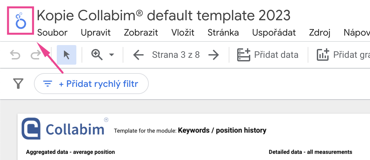Open the Soubor menu

point(53,33)
